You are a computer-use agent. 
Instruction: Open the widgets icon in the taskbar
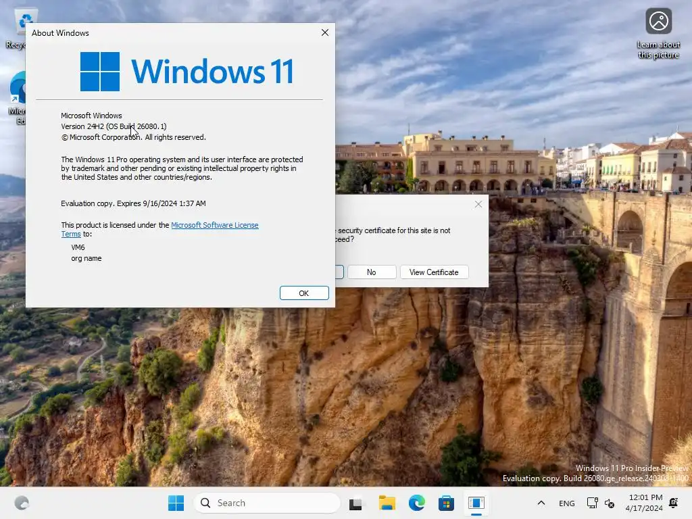(x=22, y=503)
